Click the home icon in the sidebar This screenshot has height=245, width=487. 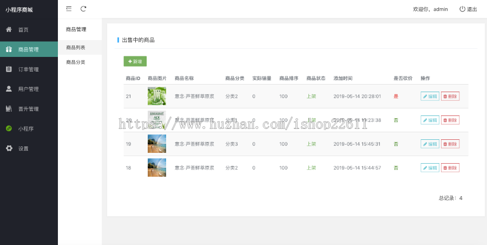click(9, 30)
